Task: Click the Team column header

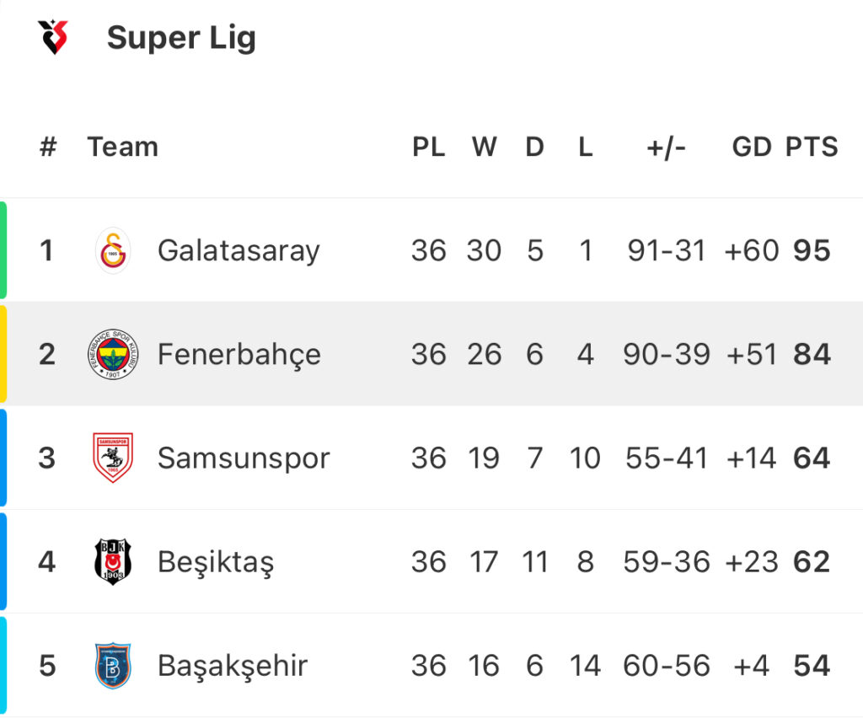Action: pyautogui.click(x=123, y=147)
